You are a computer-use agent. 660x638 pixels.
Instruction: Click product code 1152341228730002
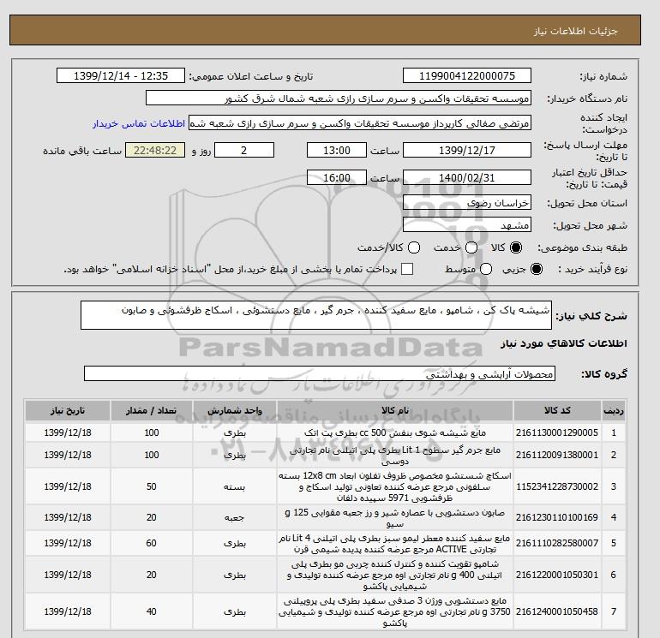(x=557, y=486)
